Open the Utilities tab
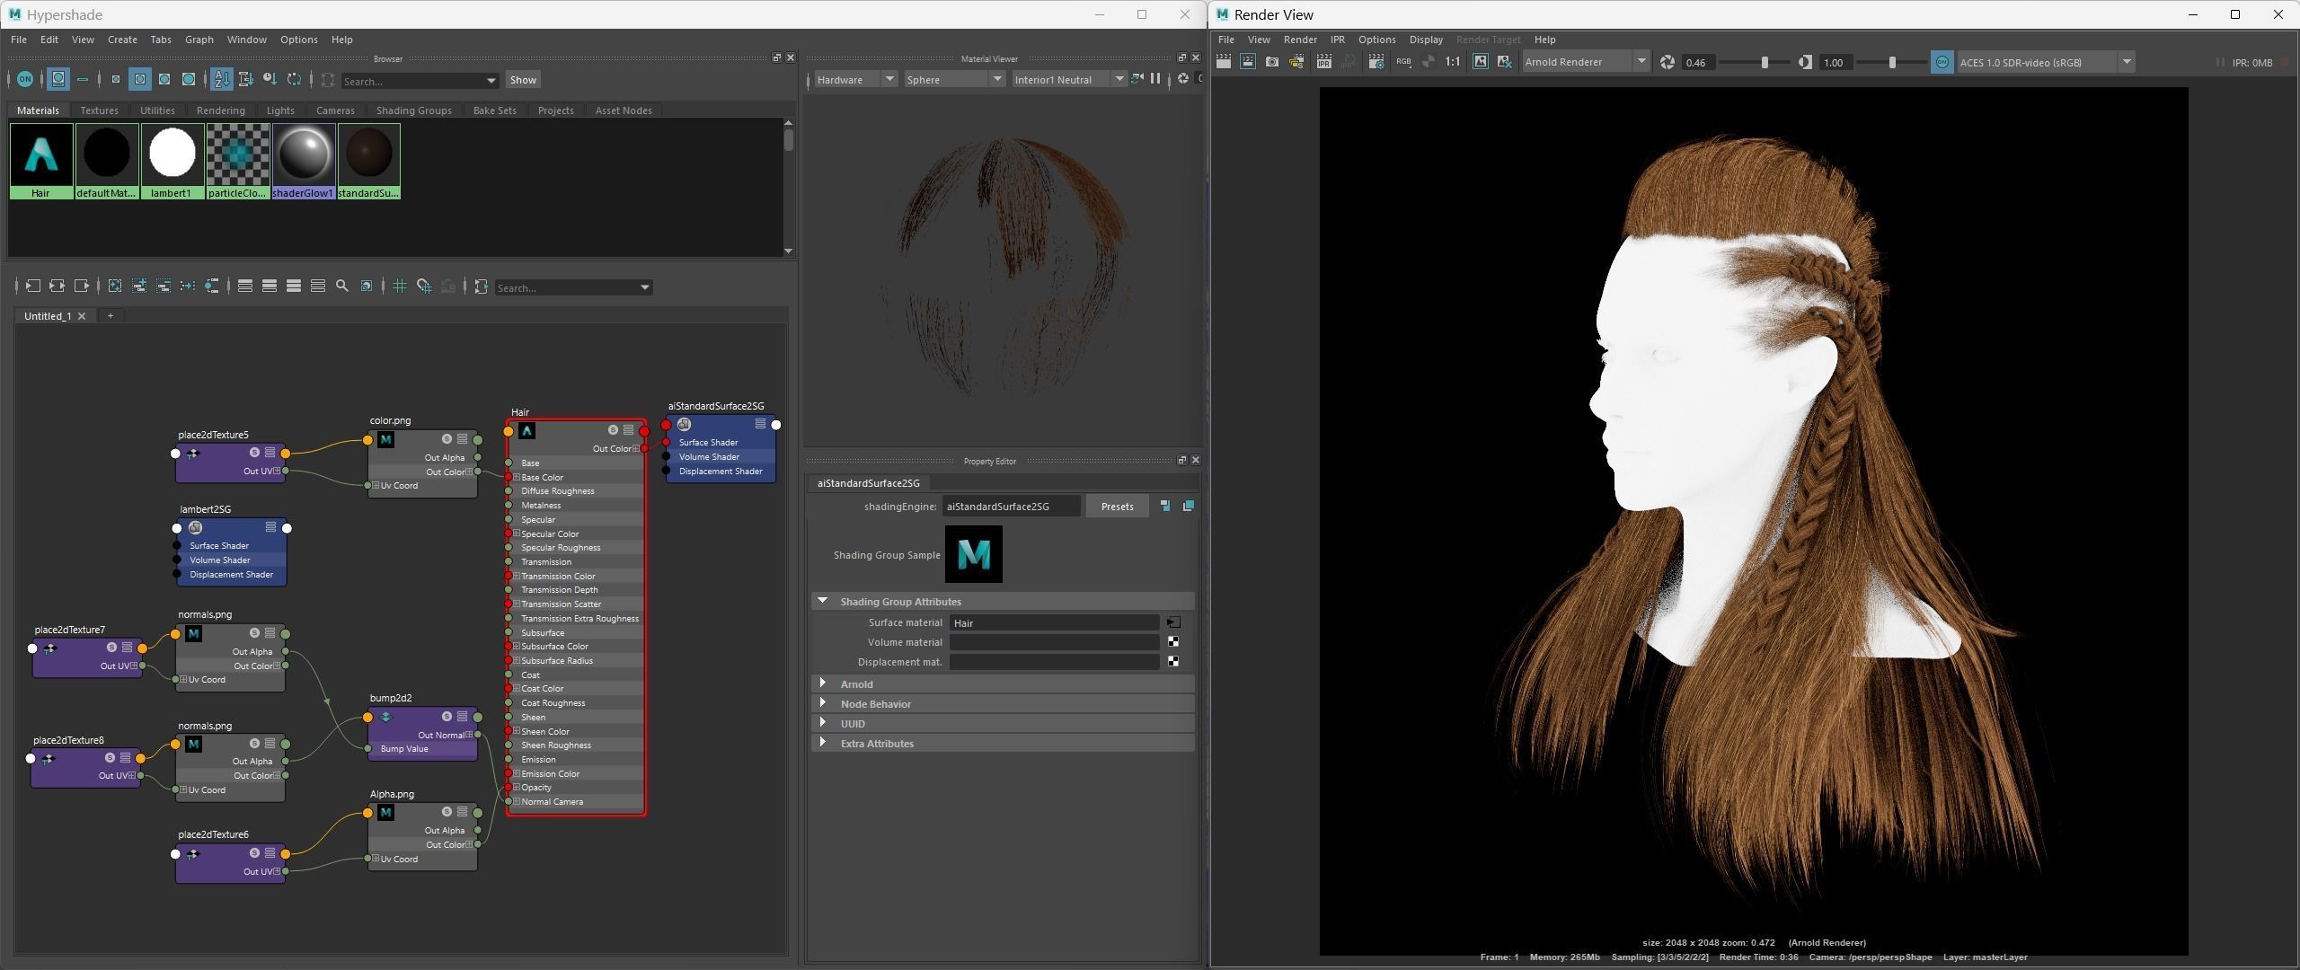2300x970 pixels. pyautogui.click(x=157, y=110)
